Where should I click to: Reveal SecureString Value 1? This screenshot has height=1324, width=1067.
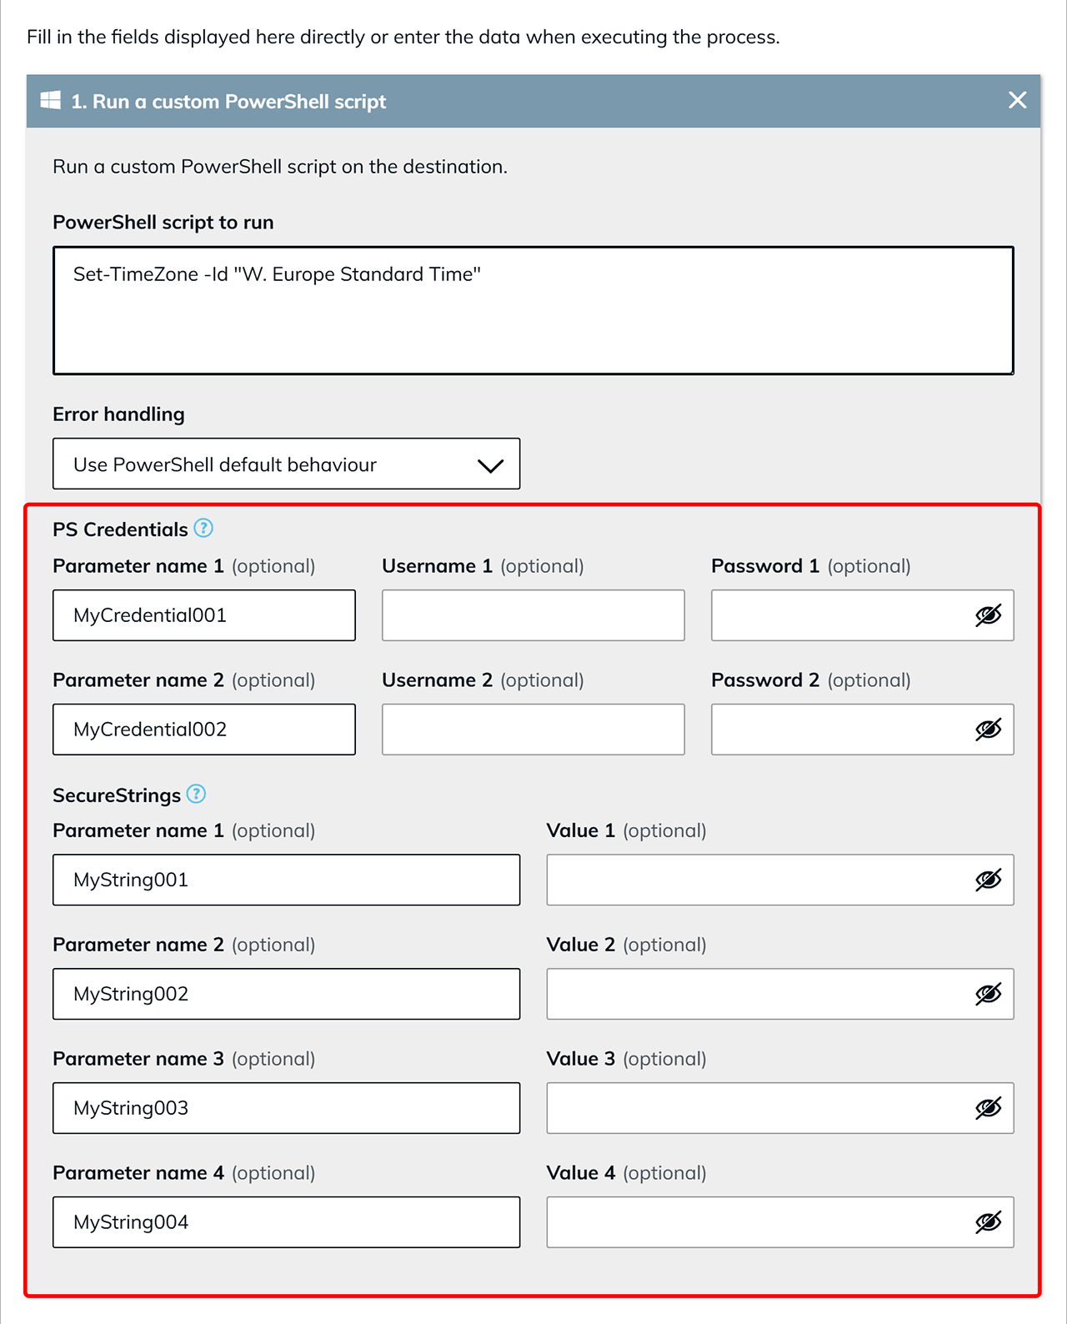[x=988, y=880]
